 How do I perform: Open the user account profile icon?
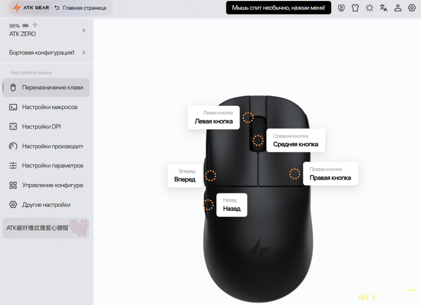[x=398, y=8]
